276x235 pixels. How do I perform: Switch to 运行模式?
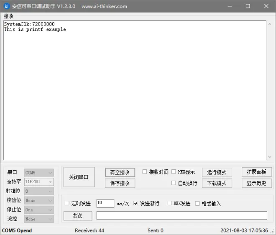pyautogui.click(x=217, y=172)
